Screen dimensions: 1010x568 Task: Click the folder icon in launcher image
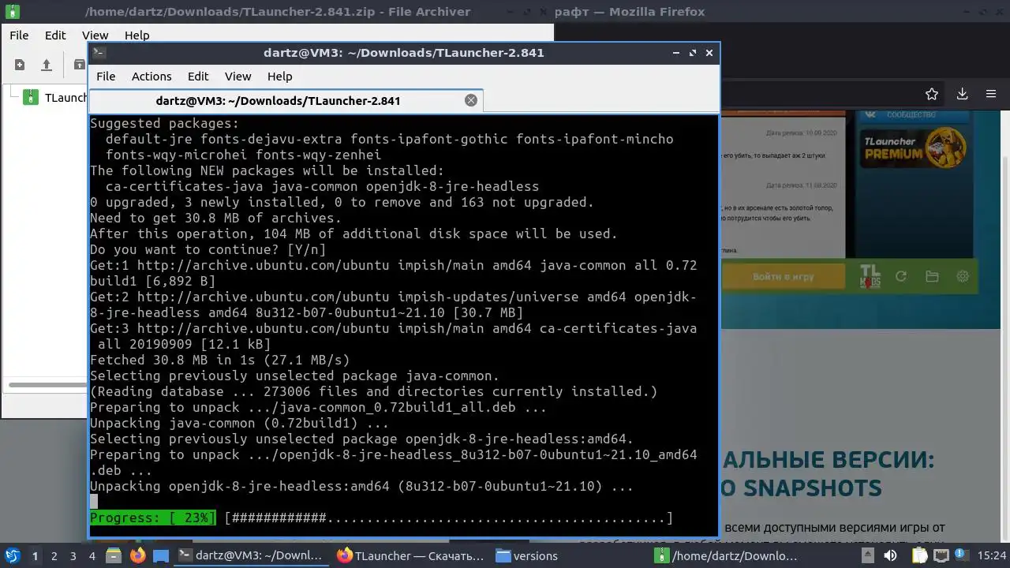pos(932,277)
